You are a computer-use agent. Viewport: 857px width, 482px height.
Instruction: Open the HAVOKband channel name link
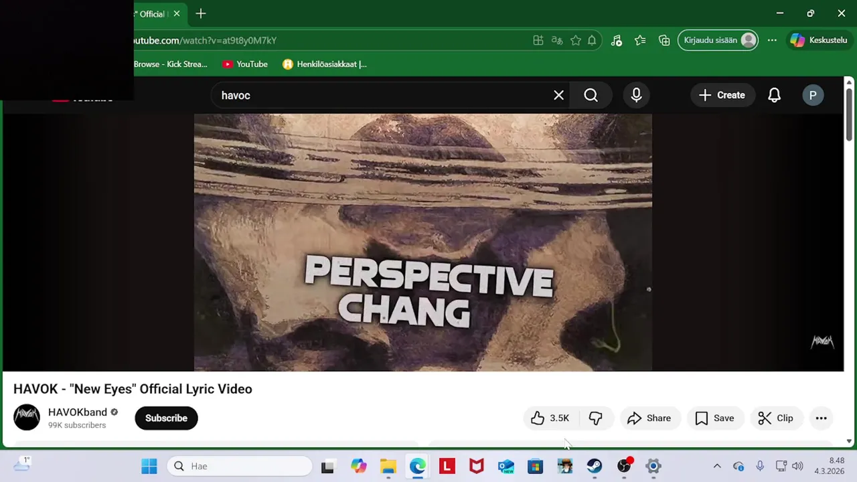(x=78, y=412)
